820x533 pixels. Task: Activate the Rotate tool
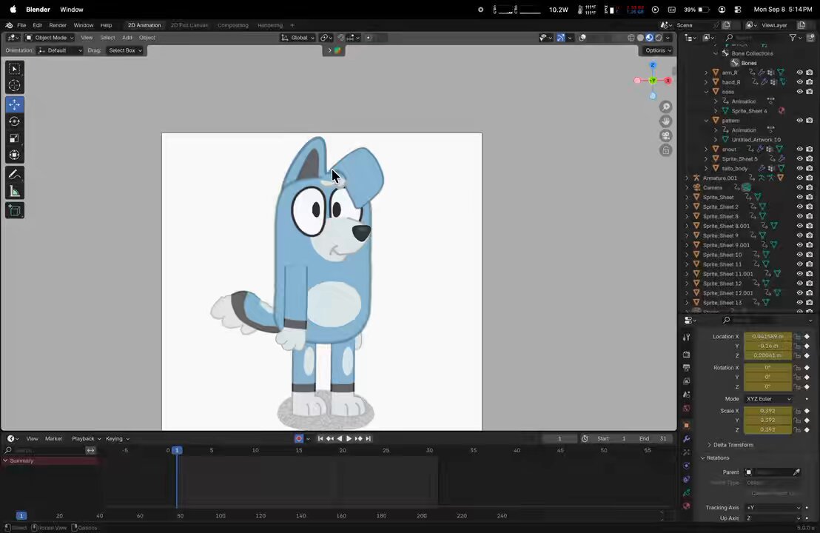click(x=15, y=121)
